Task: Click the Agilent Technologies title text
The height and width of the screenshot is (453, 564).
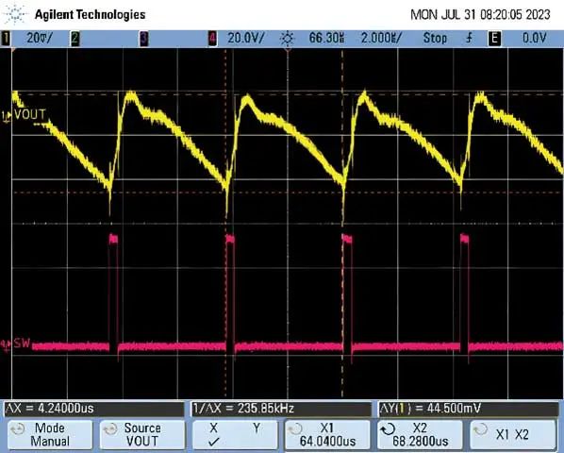Action: [91, 15]
